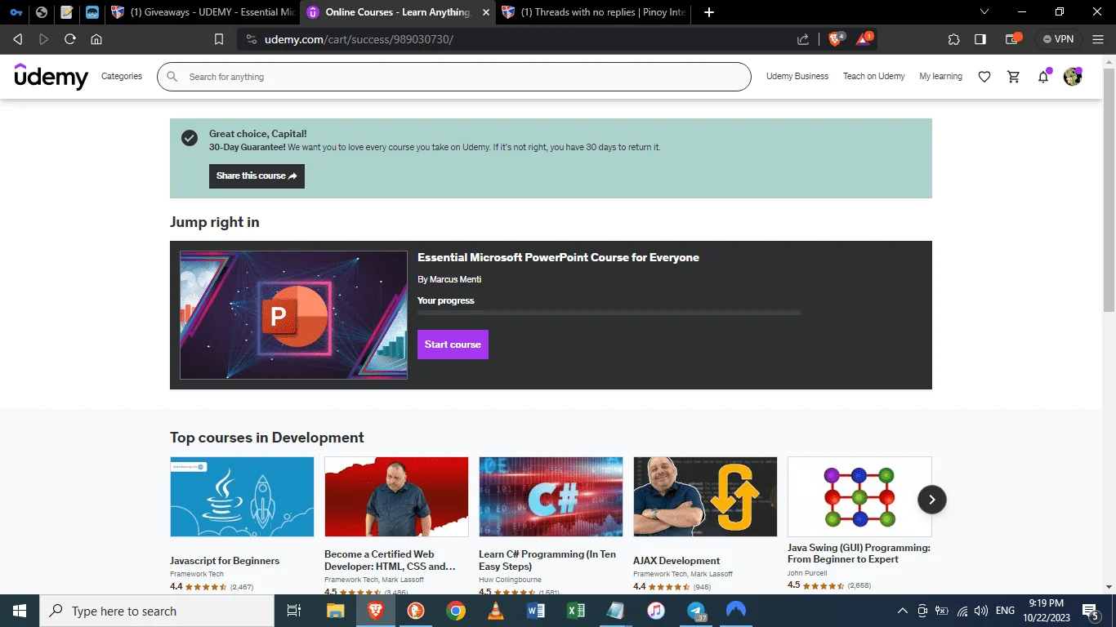Open the key icon pinned tab
This screenshot has height=627, width=1116.
coord(16,12)
